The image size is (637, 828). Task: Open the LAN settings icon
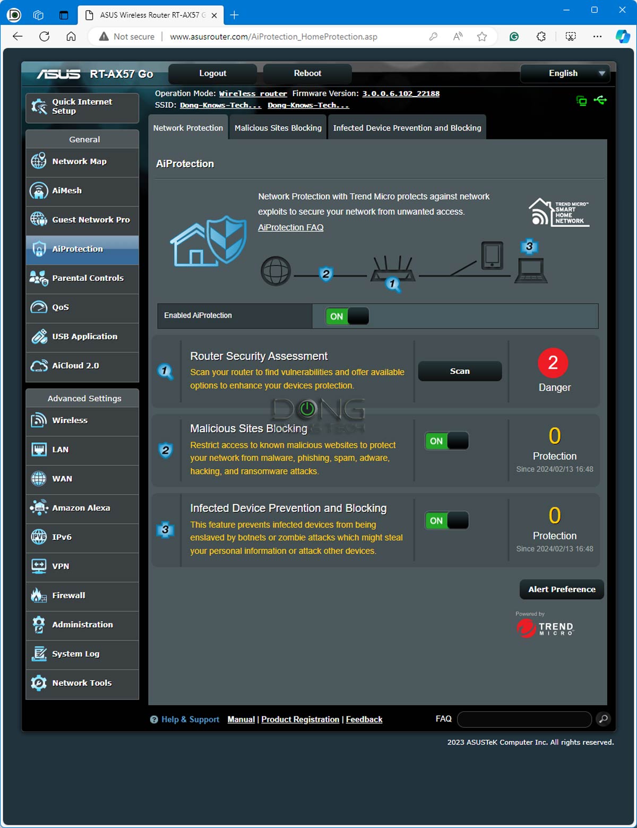point(39,450)
